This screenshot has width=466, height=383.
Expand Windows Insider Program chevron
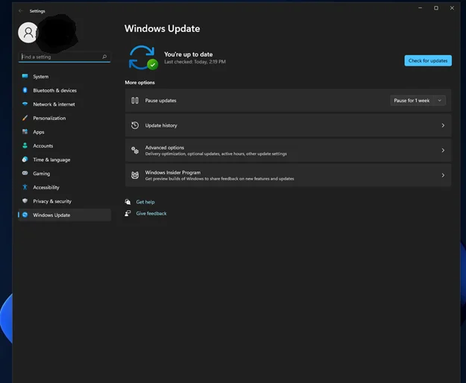coord(443,175)
